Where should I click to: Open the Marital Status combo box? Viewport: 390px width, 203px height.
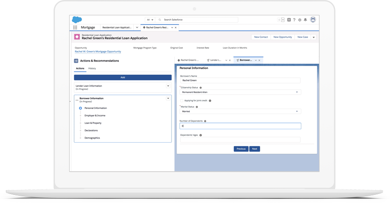(x=240, y=111)
